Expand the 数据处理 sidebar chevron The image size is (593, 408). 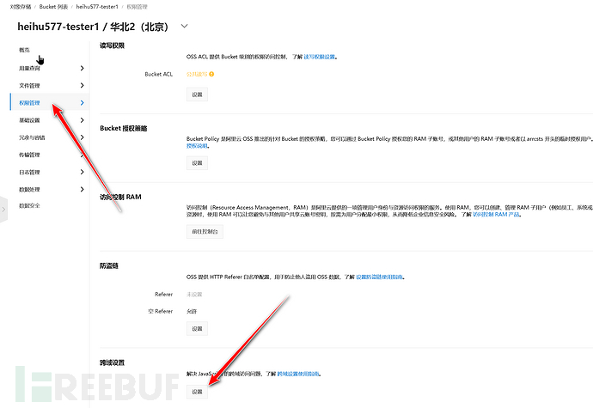click(x=82, y=189)
